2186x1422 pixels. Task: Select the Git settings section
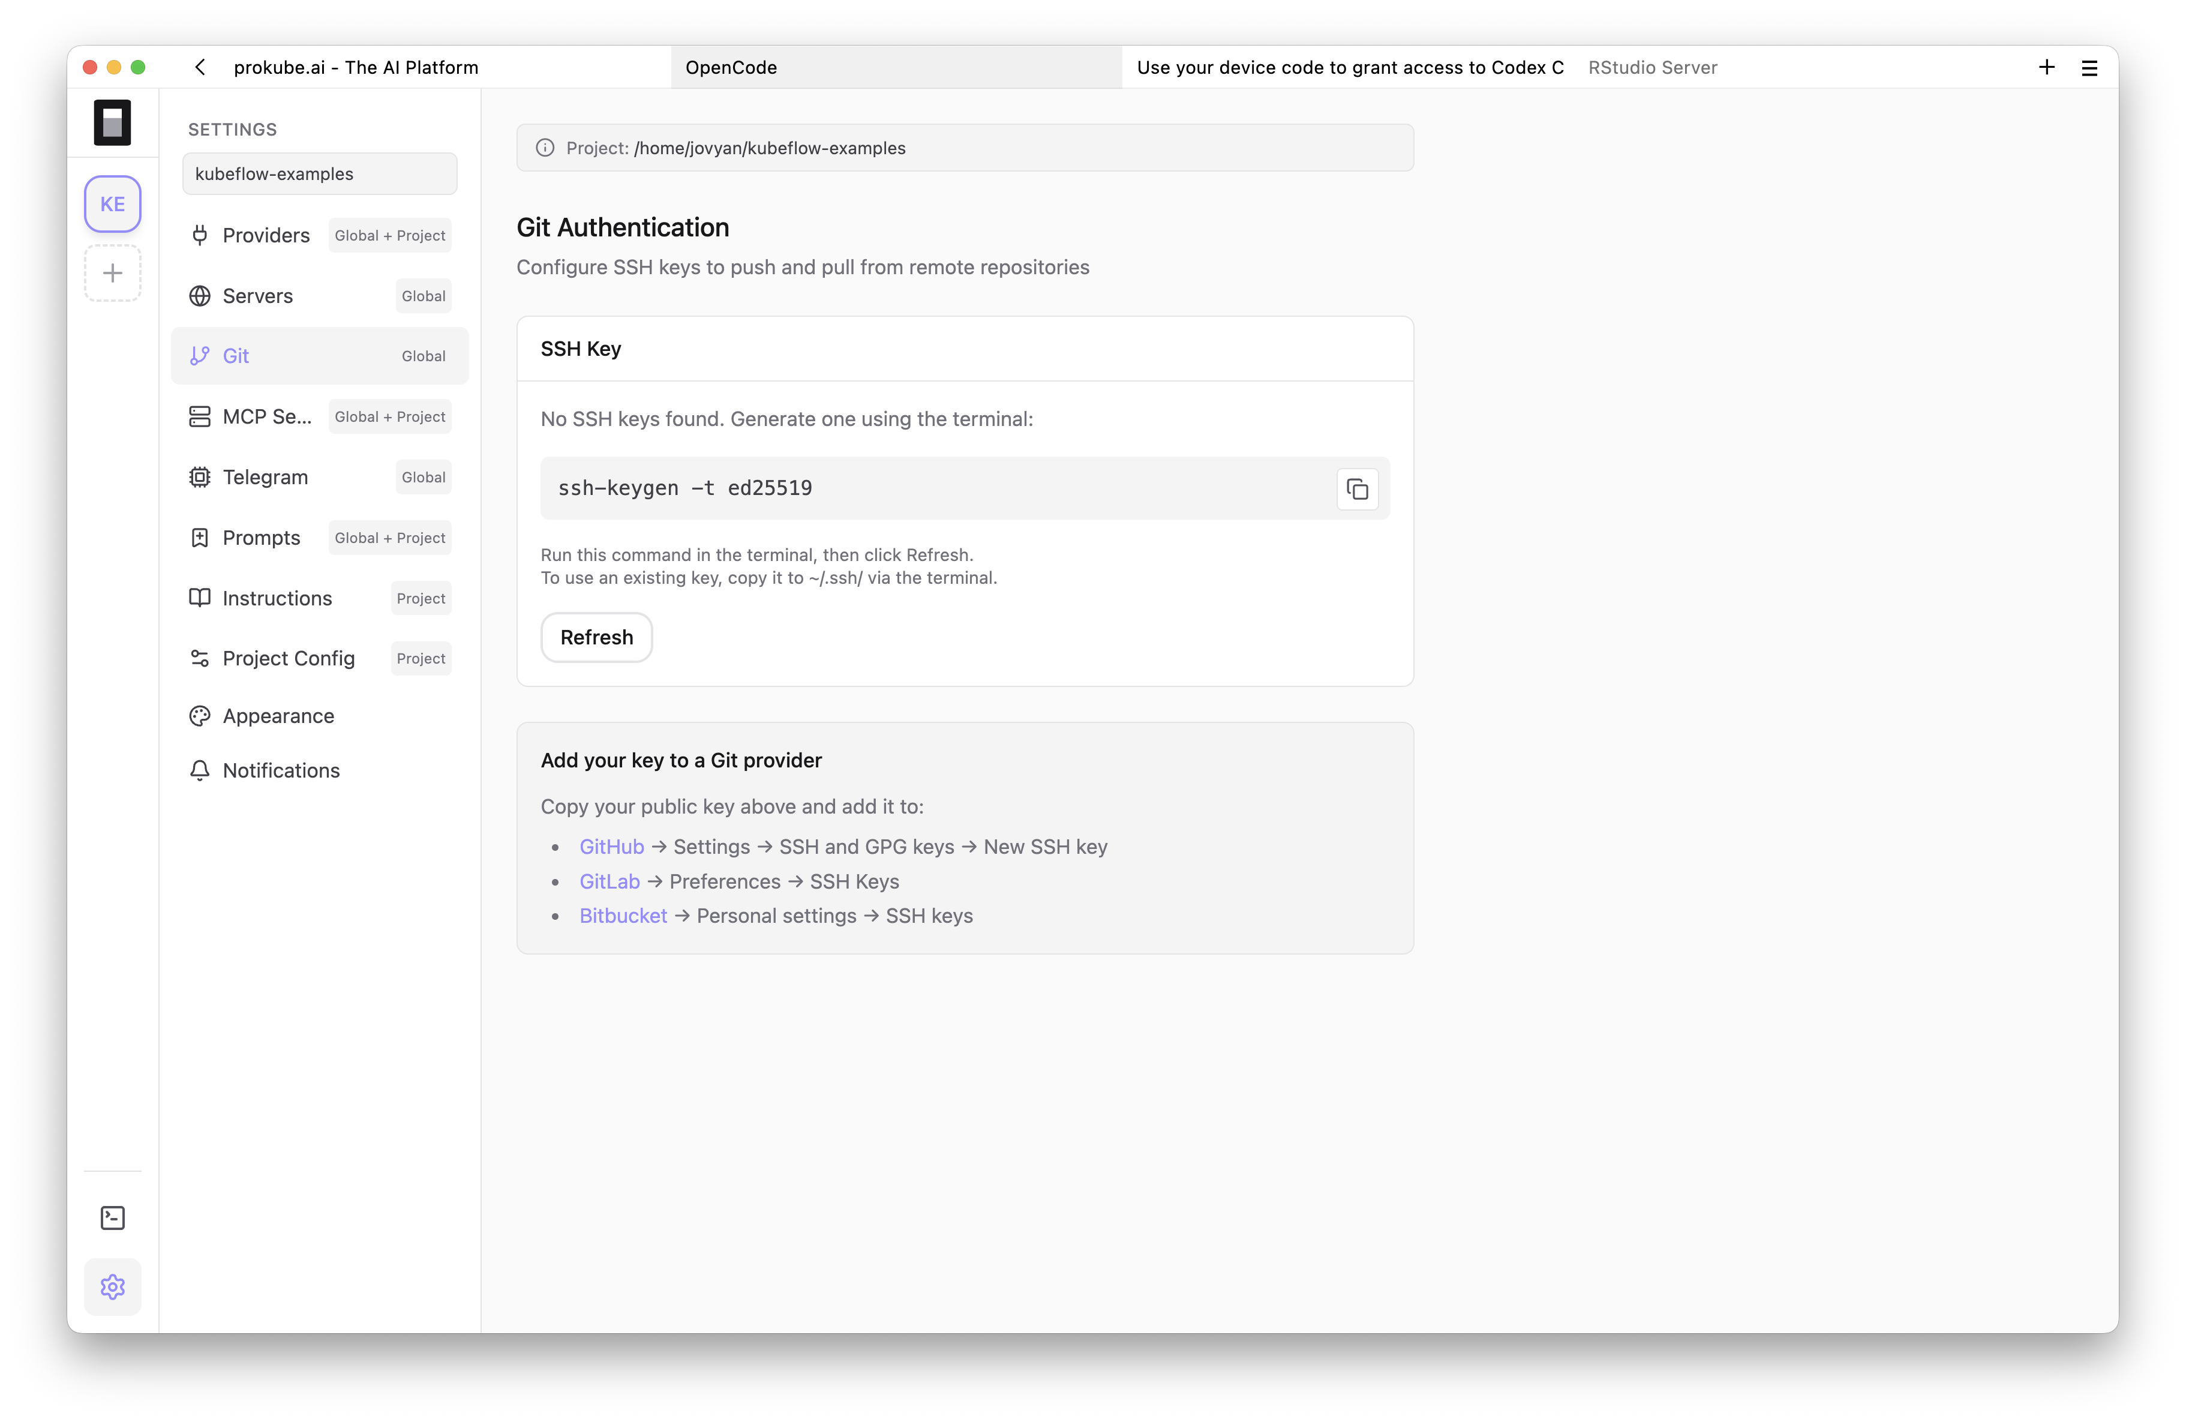tap(320, 356)
